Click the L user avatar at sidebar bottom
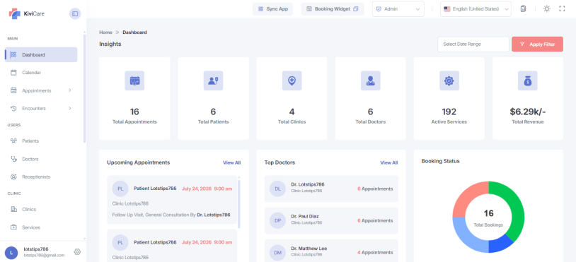 11,252
